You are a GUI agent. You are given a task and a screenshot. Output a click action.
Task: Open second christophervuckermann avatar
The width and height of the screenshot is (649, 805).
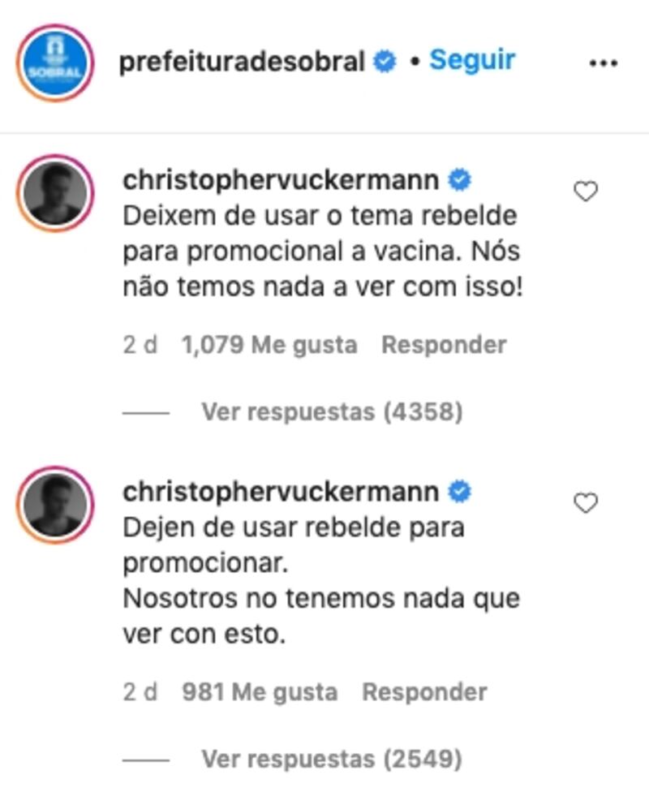click(x=55, y=505)
